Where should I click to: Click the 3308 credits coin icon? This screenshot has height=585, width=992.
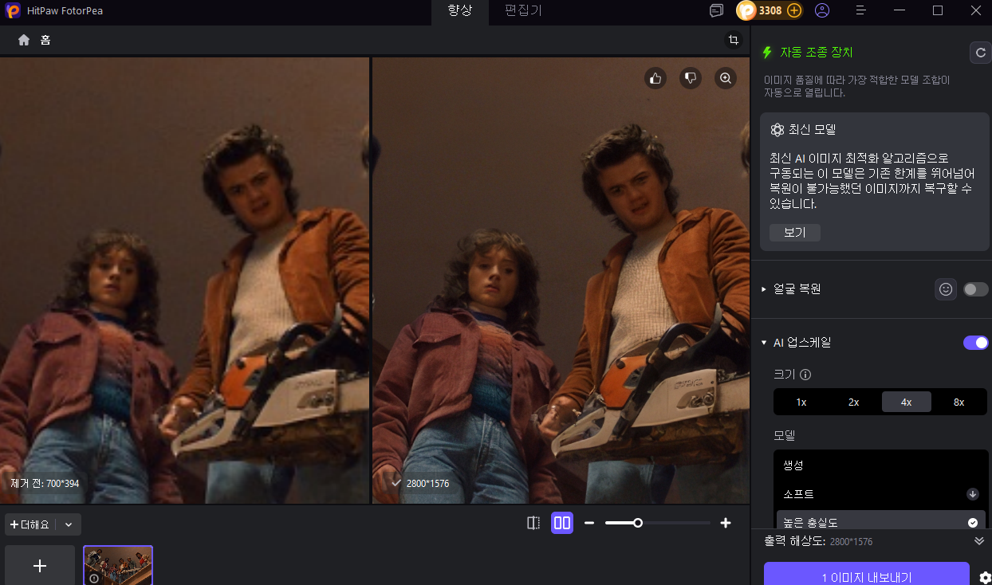(746, 10)
